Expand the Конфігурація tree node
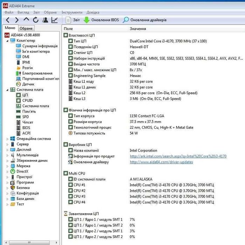This screenshot has height=245, width=245. [x=7, y=194]
